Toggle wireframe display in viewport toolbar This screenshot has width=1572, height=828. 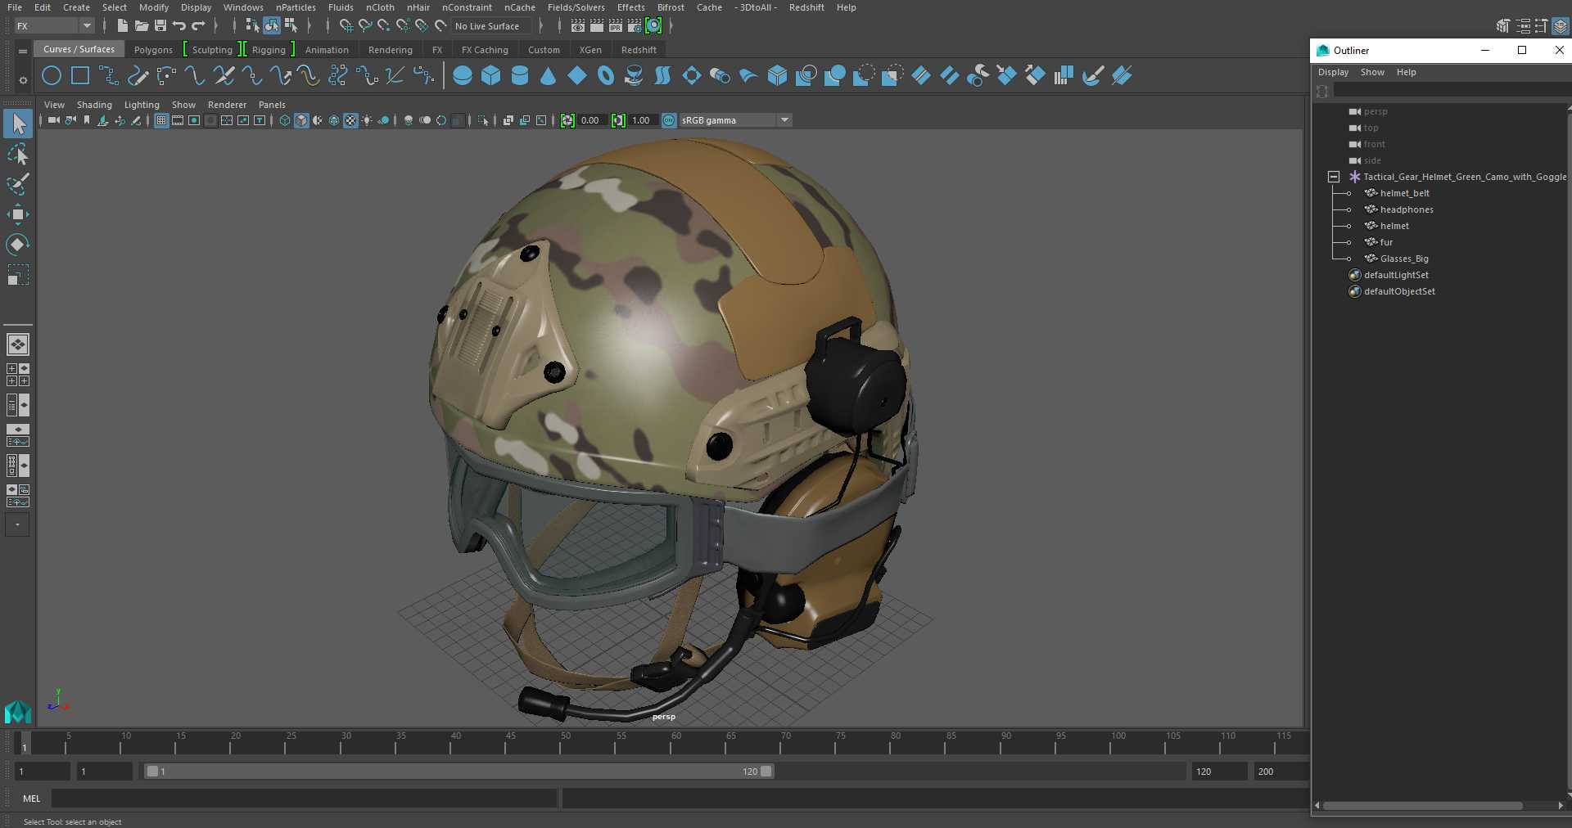285,120
